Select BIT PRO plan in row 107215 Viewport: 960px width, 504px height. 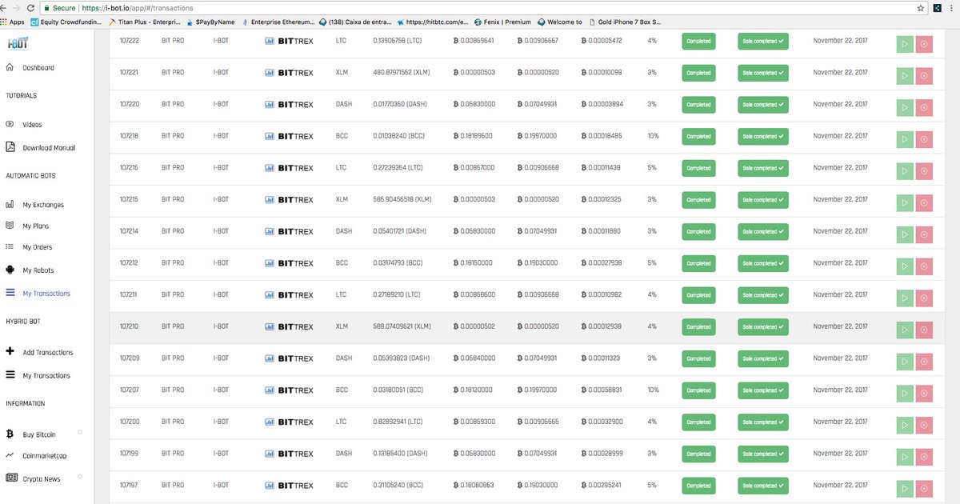172,199
